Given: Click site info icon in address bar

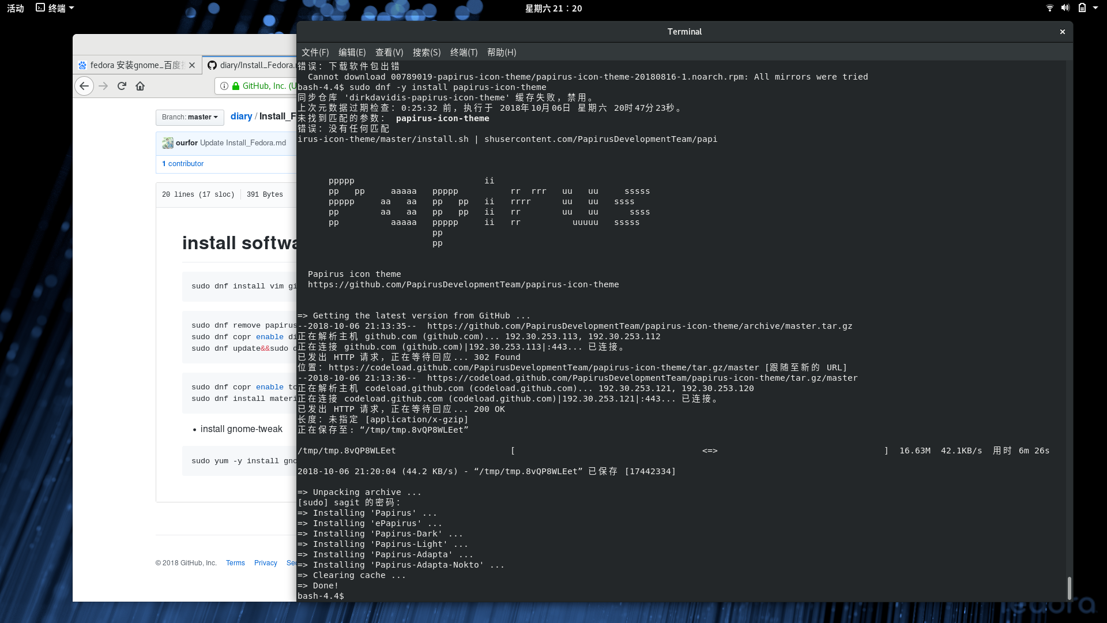Looking at the screenshot, I should 224,86.
